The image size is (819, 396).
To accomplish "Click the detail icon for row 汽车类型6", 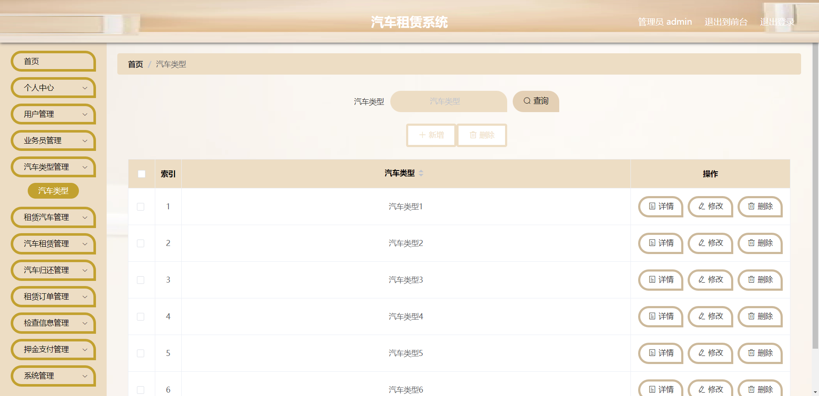I will 652,389.
